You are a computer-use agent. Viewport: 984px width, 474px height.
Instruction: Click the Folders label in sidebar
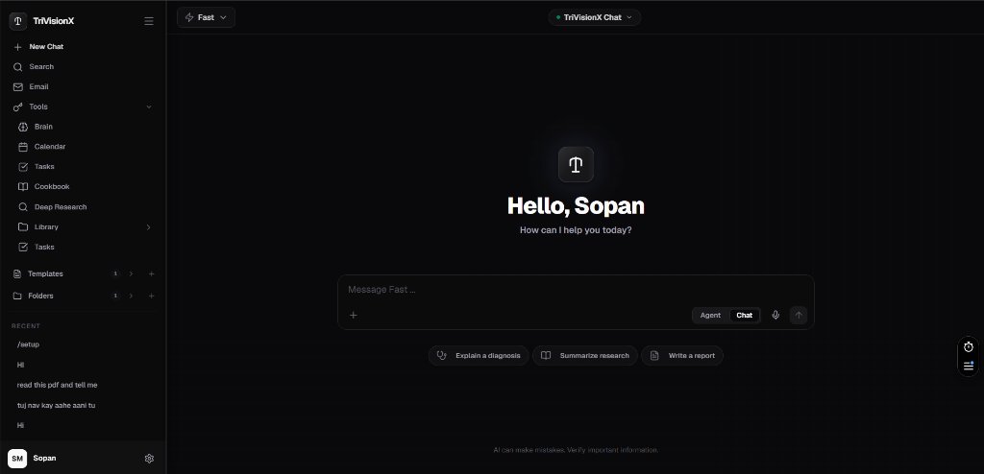point(40,296)
